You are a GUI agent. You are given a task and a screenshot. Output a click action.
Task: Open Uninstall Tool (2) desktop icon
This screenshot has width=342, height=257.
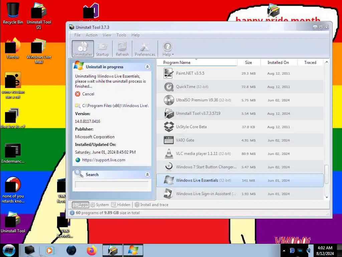(39, 15)
